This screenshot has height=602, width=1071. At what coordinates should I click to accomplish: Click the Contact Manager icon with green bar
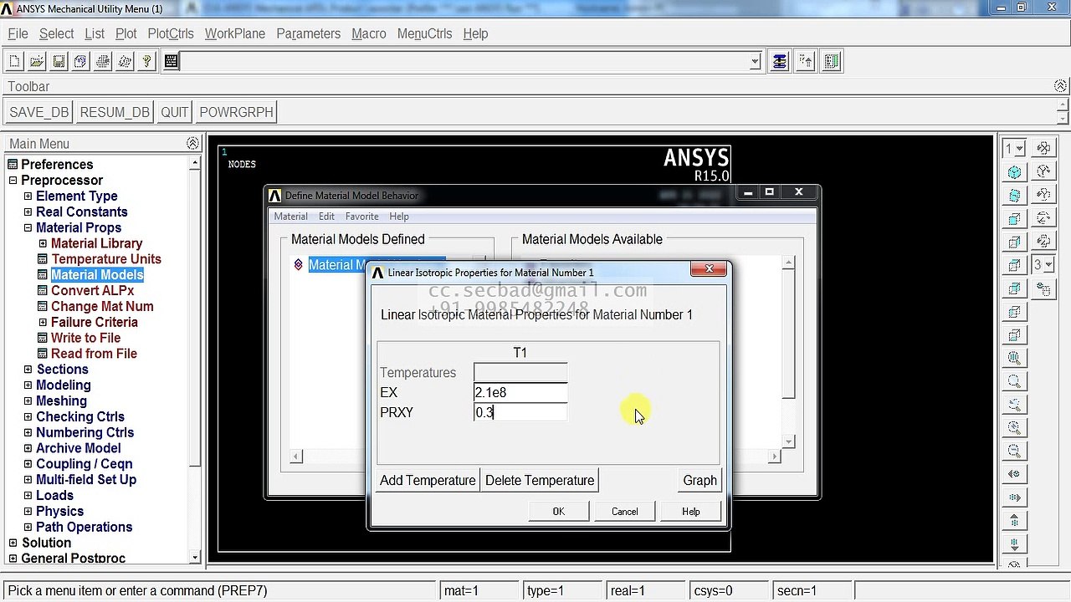pyautogui.click(x=831, y=61)
